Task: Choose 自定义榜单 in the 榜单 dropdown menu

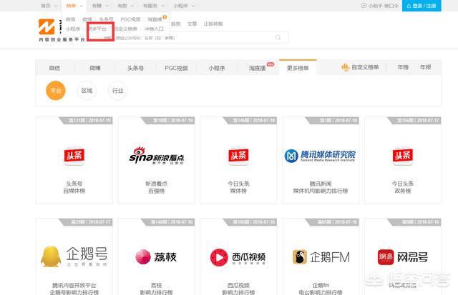Action: [x=125, y=29]
